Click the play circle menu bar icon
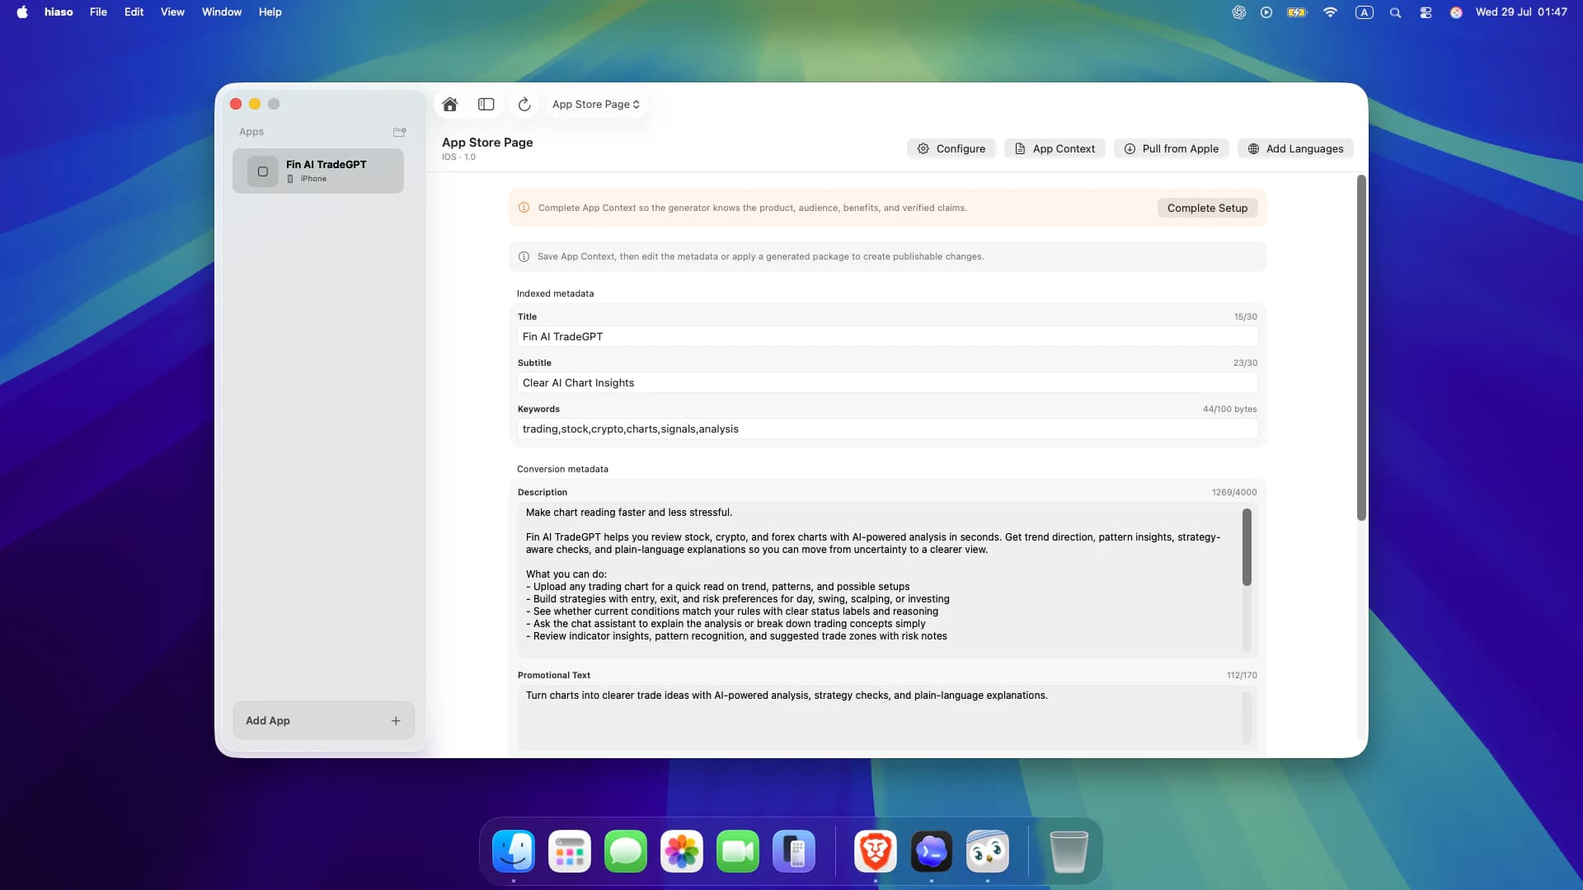 pos(1266,12)
